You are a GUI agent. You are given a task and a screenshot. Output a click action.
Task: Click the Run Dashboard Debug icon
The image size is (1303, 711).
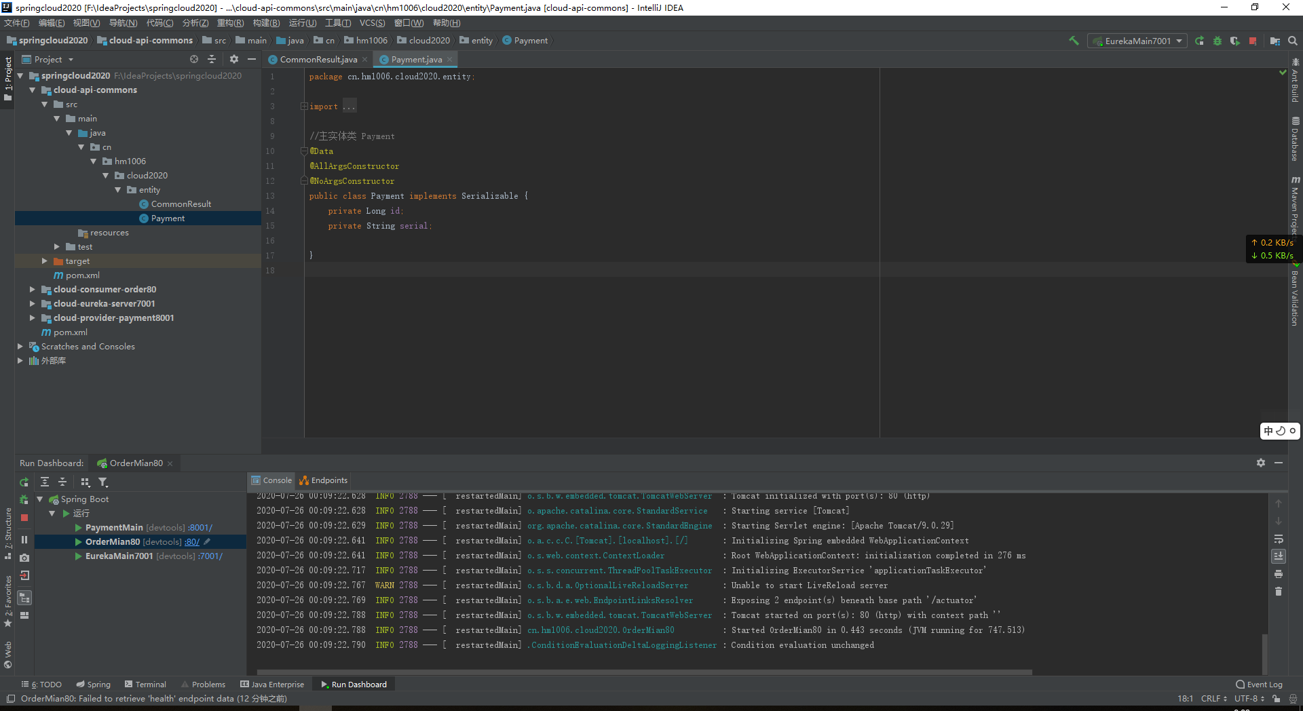(24, 500)
